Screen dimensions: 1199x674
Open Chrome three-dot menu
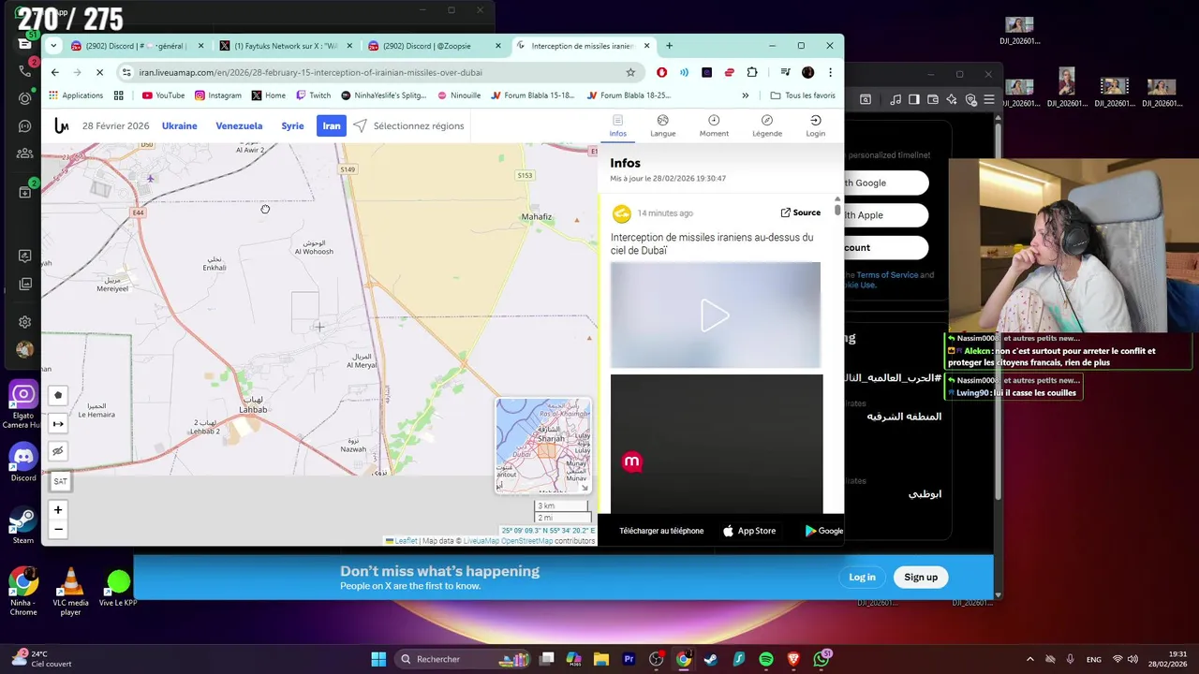click(x=830, y=72)
